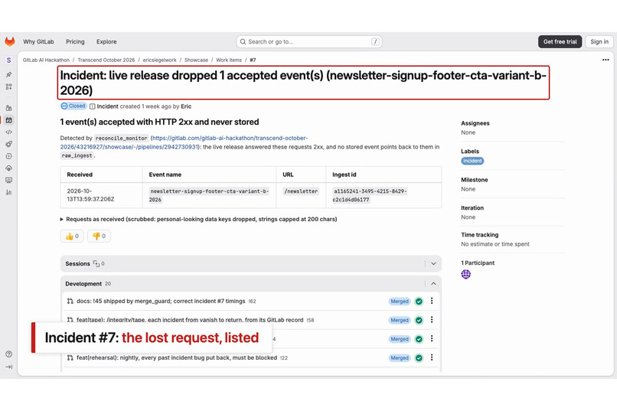Select event name newsletter-signup-footer-cta-variant-b-2026 cell
The width and height of the screenshot is (617, 411).
click(209, 195)
